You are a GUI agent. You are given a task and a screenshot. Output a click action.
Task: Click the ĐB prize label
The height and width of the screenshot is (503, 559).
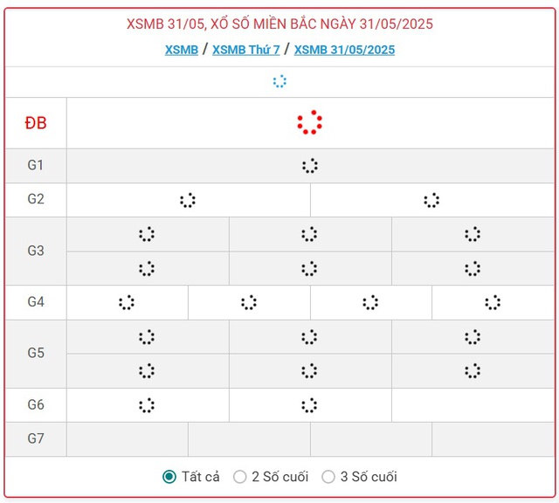pos(36,123)
